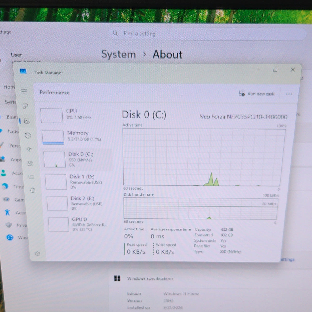Screen dimensions: 312x312
Task: Open the Details list icon
Action: point(31,177)
